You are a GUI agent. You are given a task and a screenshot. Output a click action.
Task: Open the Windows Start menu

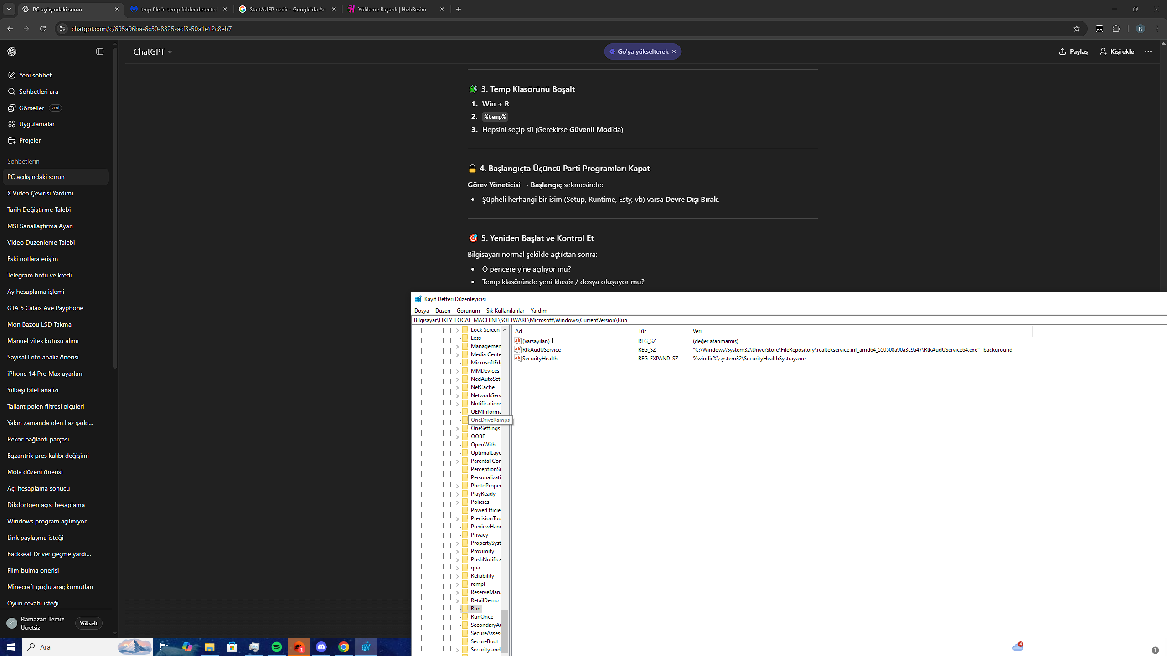click(11, 647)
